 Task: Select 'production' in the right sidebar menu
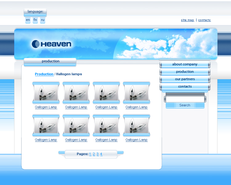point(185,72)
